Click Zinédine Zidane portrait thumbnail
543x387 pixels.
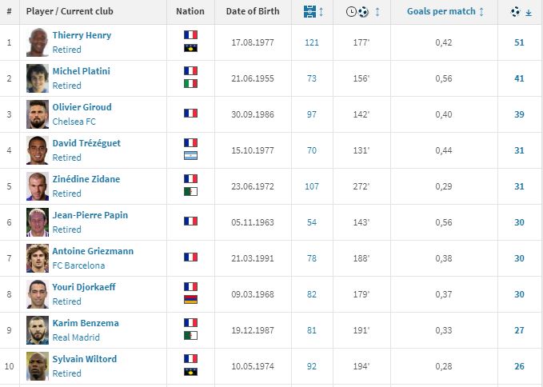point(38,186)
